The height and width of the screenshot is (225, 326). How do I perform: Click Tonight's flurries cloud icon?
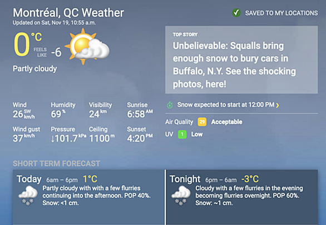181,196
